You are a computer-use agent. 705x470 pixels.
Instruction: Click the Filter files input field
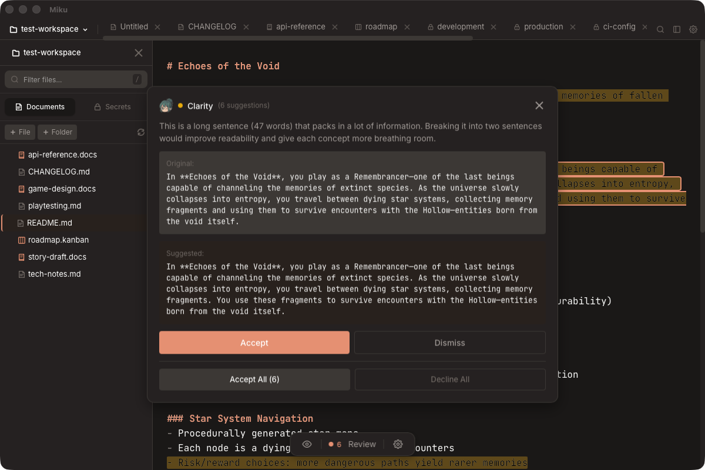click(75, 79)
